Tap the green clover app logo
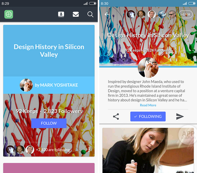 click(9, 14)
